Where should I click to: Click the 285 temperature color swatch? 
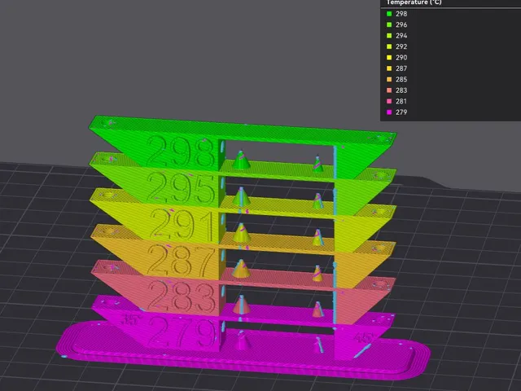tap(389, 80)
